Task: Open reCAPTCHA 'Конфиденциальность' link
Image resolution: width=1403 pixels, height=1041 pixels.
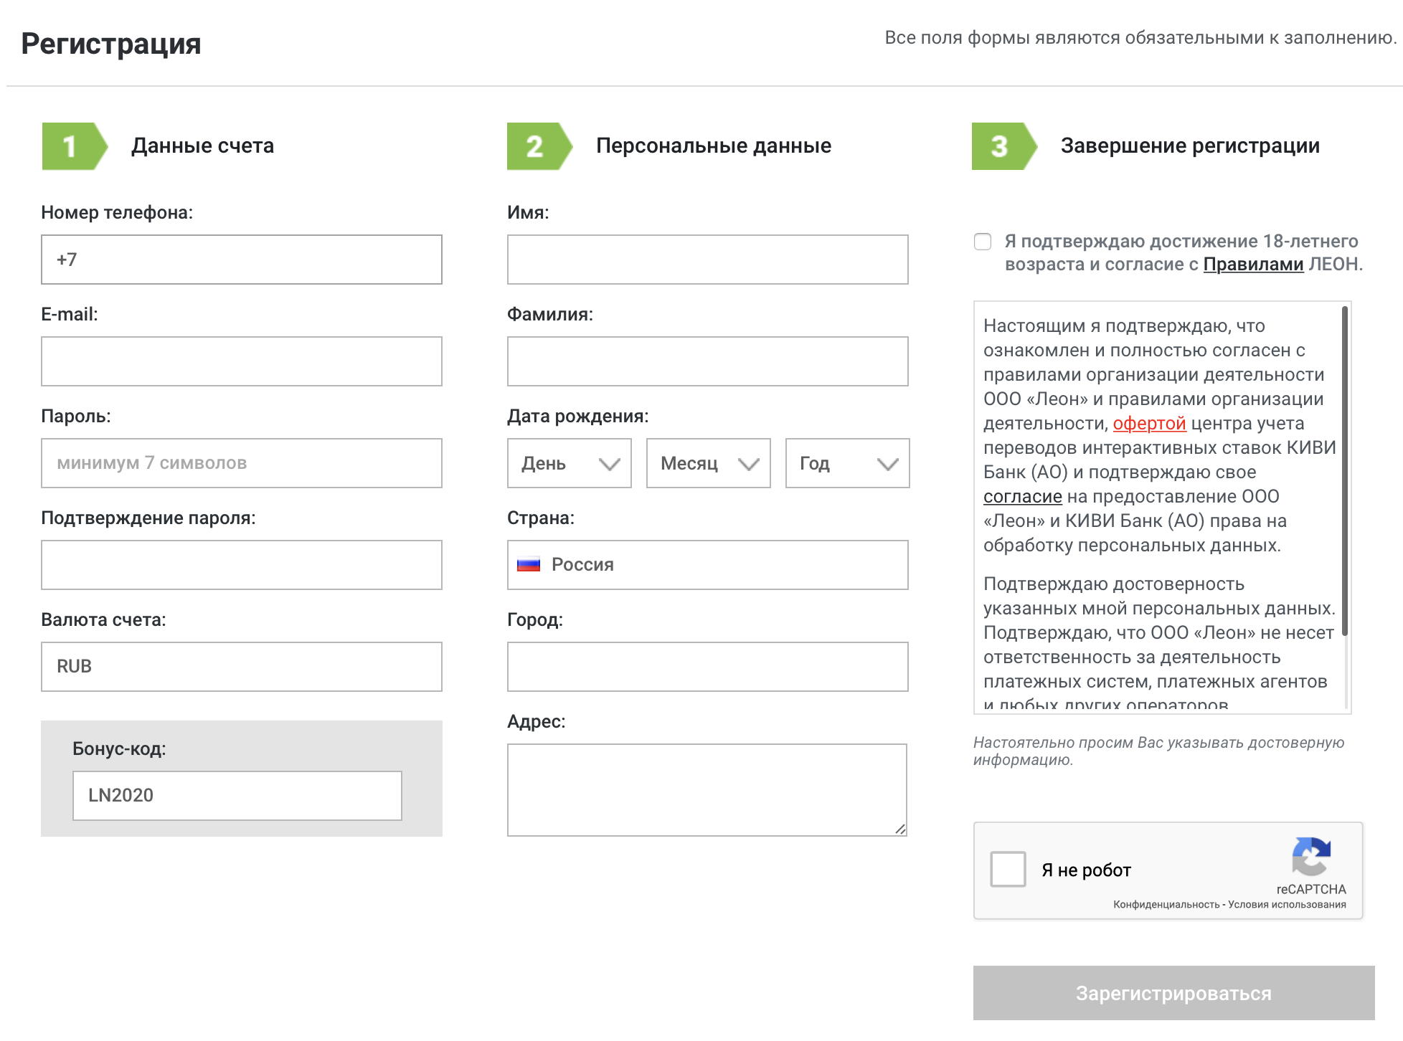Action: [x=1166, y=905]
